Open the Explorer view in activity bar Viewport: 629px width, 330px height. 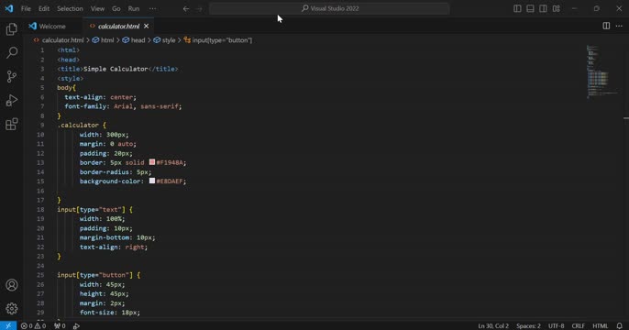point(12,28)
